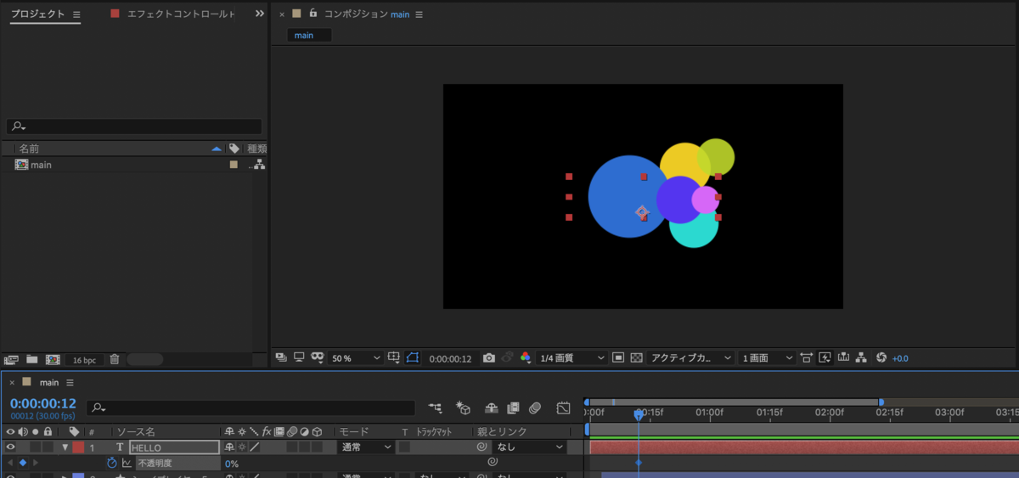Click the opacity value 0%
The image size is (1019, 478).
(x=232, y=464)
